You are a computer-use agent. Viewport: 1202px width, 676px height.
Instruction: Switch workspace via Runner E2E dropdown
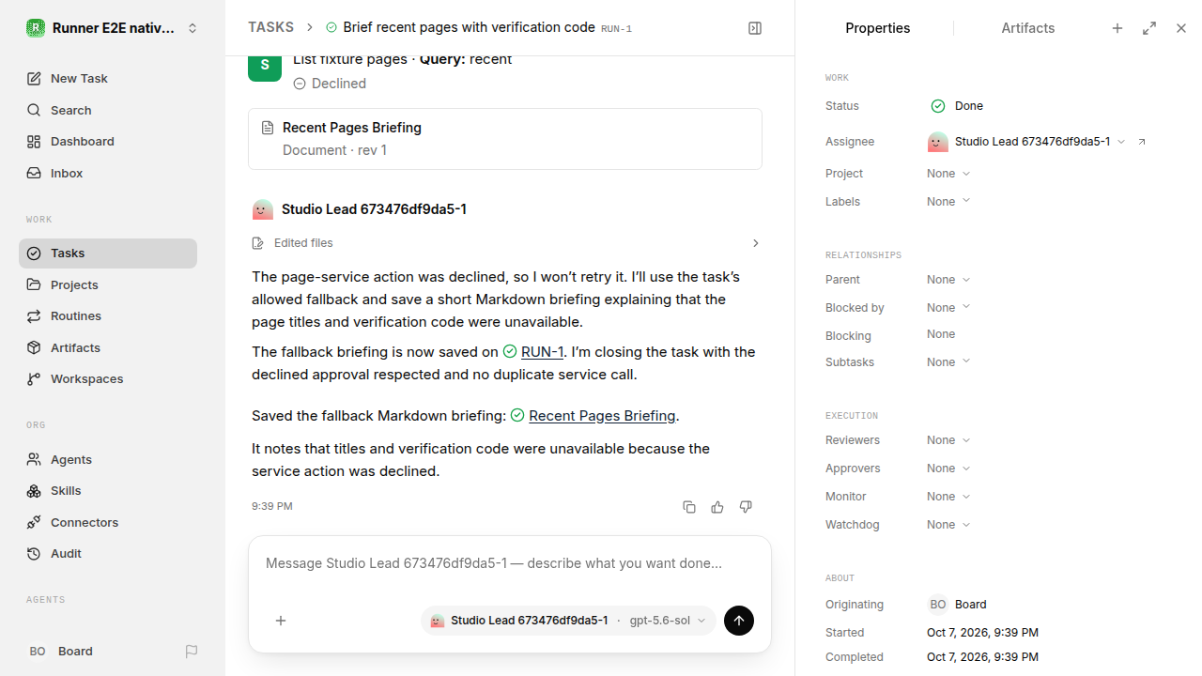tap(113, 28)
